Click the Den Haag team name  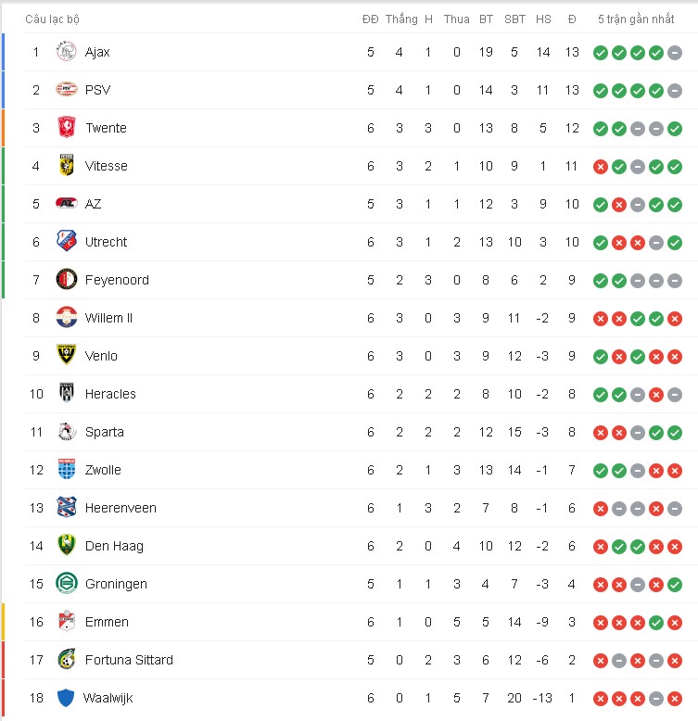pyautogui.click(x=115, y=546)
